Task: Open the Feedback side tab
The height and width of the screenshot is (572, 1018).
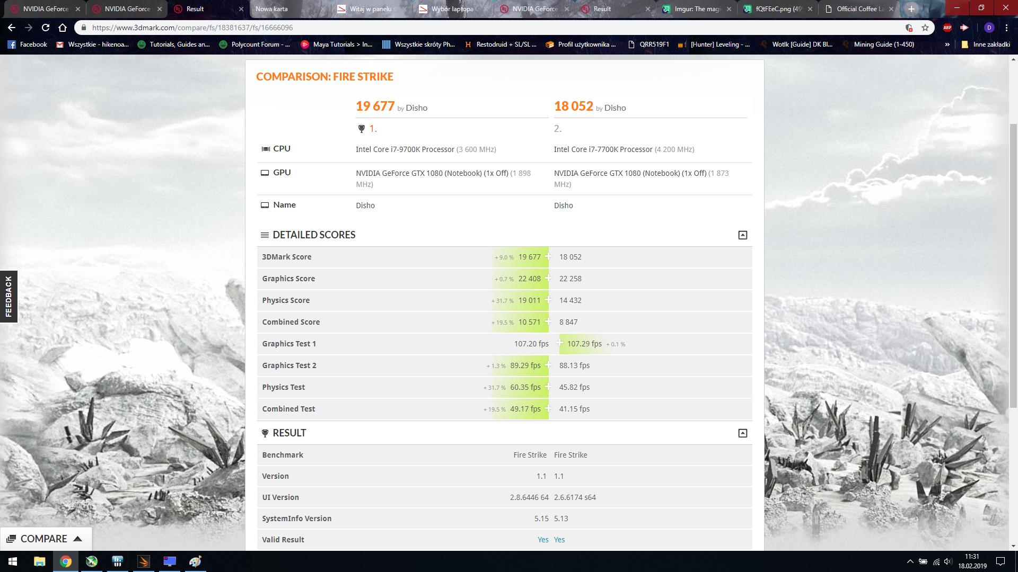Action: 8,297
